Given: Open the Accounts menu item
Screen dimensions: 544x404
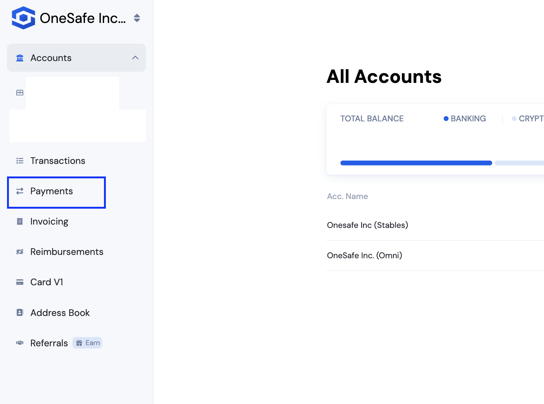Looking at the screenshot, I should [x=76, y=58].
